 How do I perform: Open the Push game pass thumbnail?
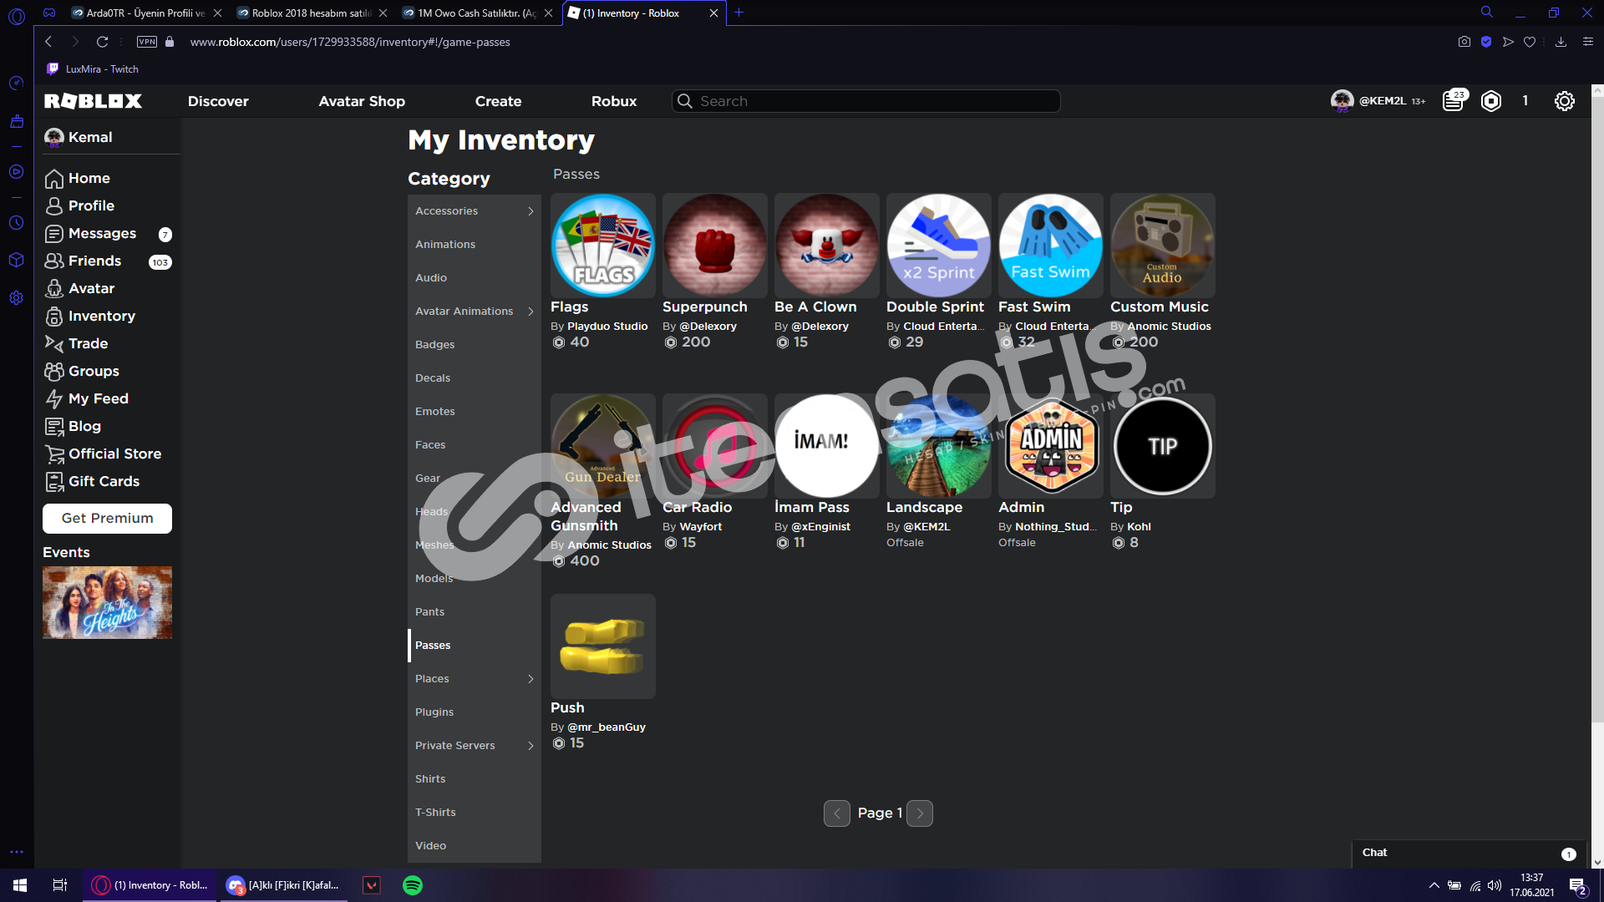coord(603,646)
